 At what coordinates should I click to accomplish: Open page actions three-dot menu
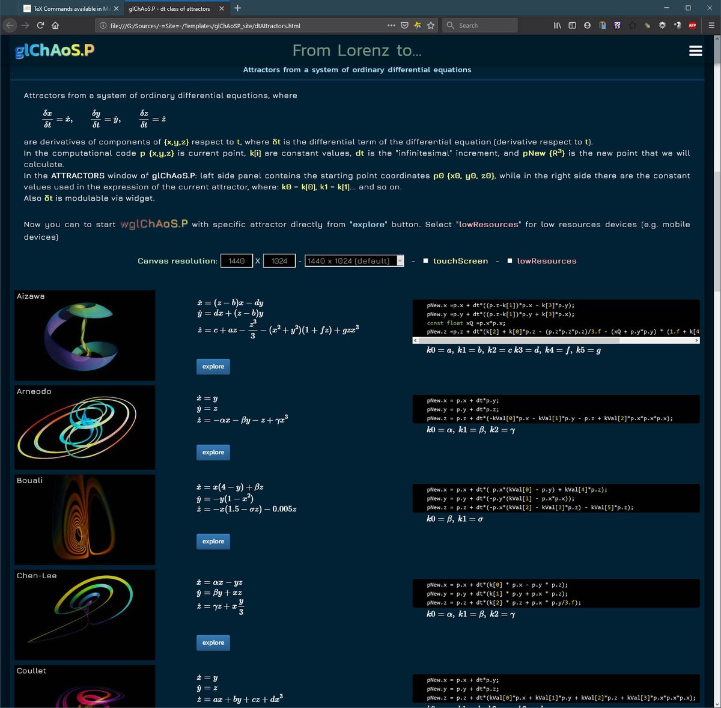(x=391, y=25)
